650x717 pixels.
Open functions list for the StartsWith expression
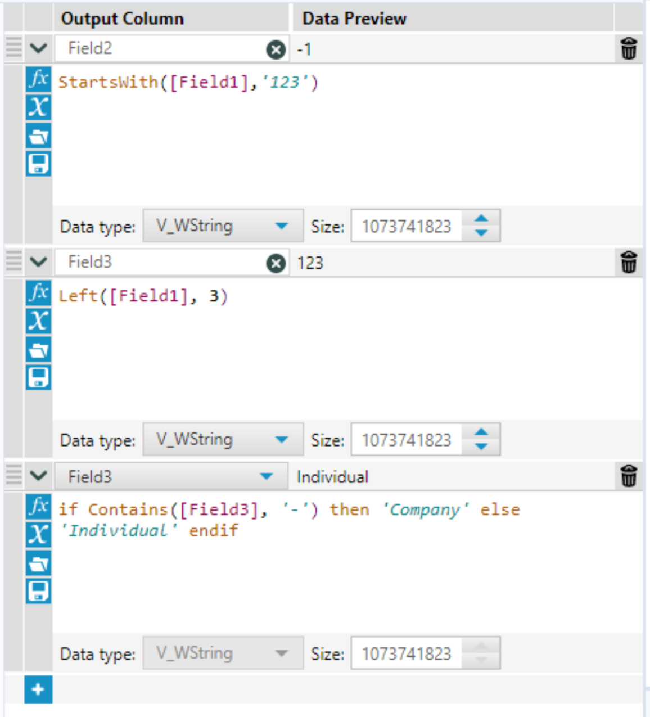pos(38,79)
